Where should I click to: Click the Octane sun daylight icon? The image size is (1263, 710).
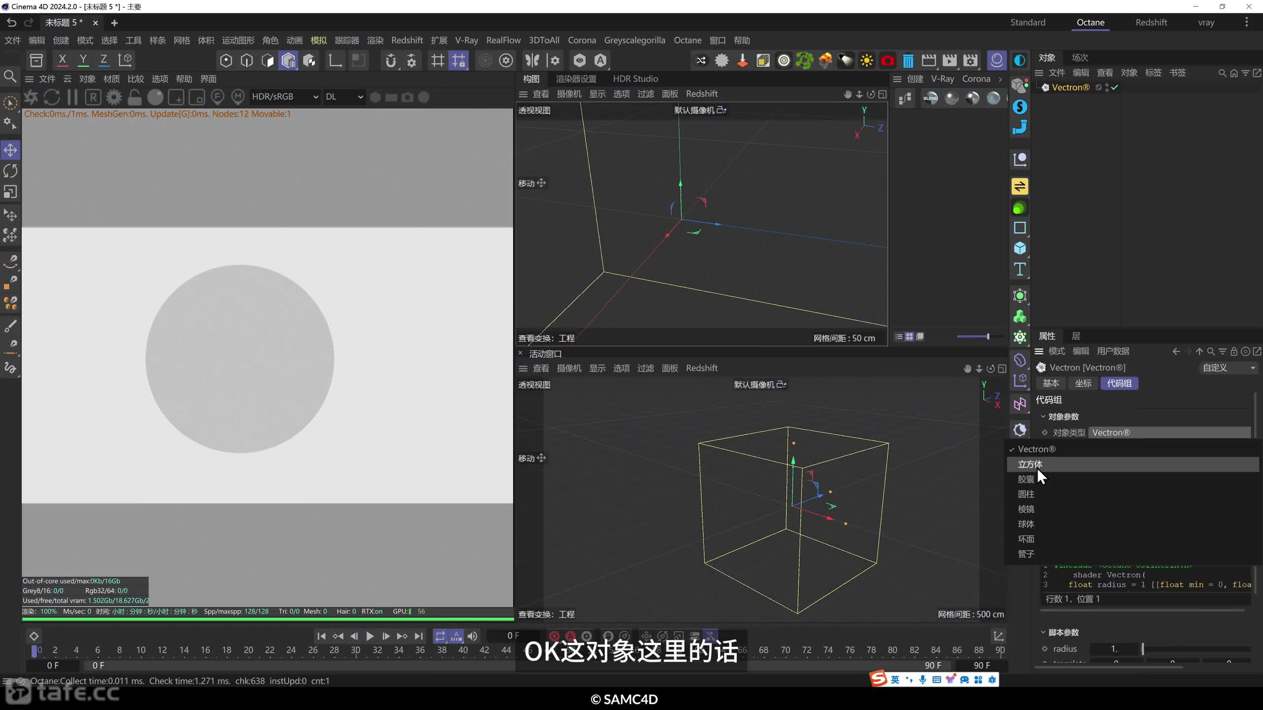[x=867, y=61]
